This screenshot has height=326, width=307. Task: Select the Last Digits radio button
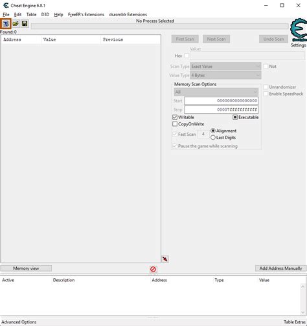click(213, 137)
